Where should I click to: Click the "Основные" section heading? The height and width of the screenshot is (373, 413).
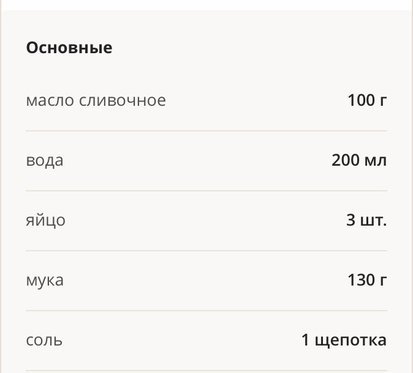tap(69, 48)
